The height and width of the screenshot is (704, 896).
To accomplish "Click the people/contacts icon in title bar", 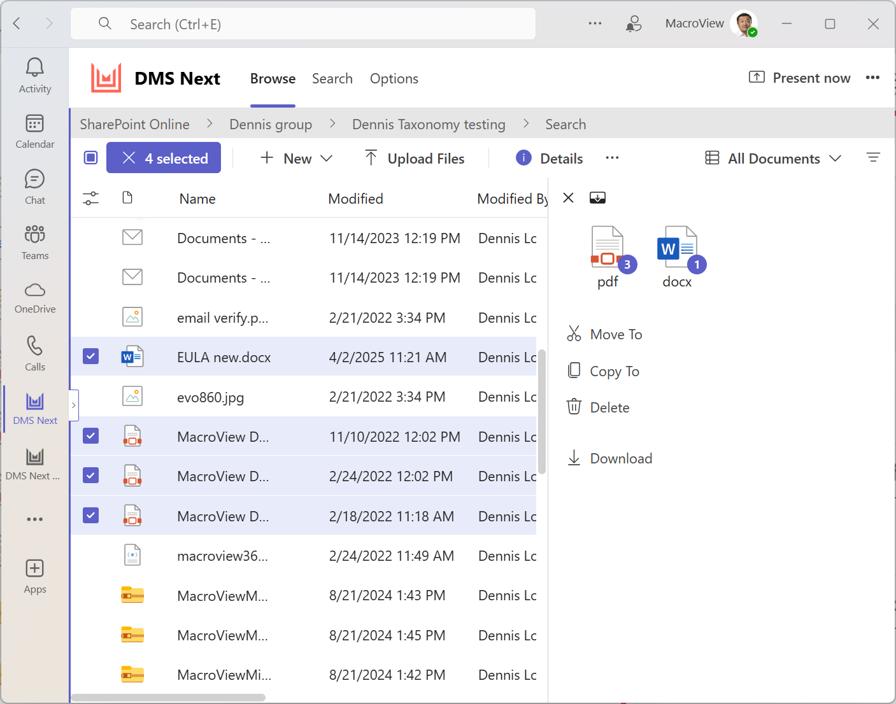I will (x=633, y=24).
